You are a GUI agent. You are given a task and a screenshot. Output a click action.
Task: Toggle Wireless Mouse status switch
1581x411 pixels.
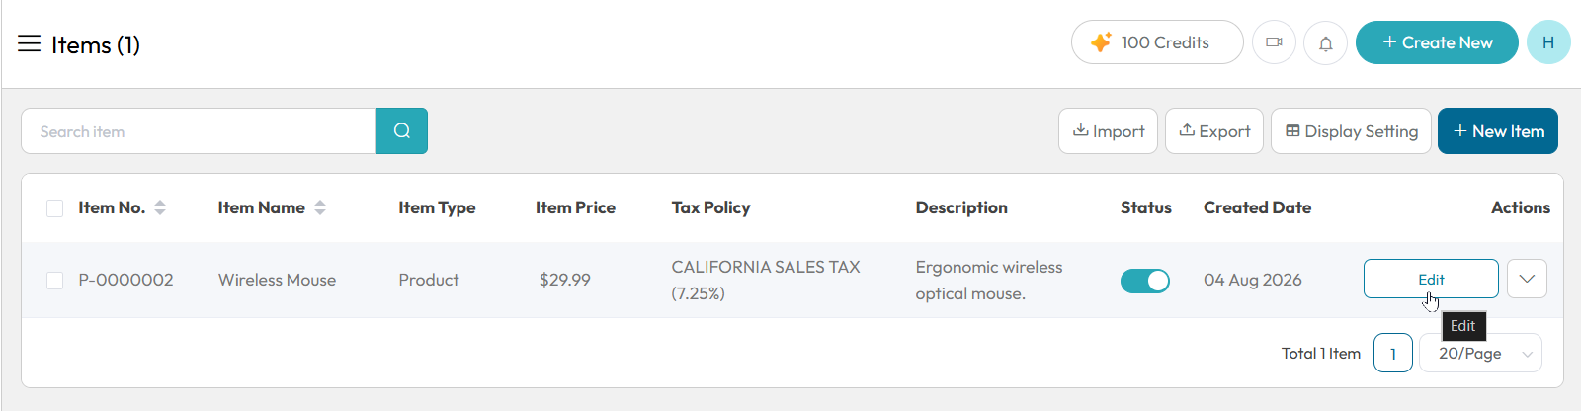(x=1145, y=281)
